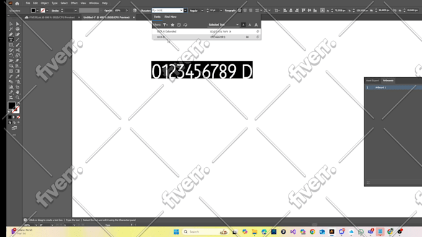
Task: Clear the font search field
Action: tap(181, 11)
